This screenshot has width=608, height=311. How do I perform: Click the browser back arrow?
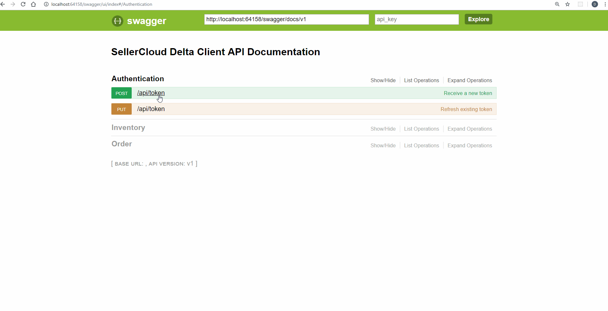tap(3, 4)
